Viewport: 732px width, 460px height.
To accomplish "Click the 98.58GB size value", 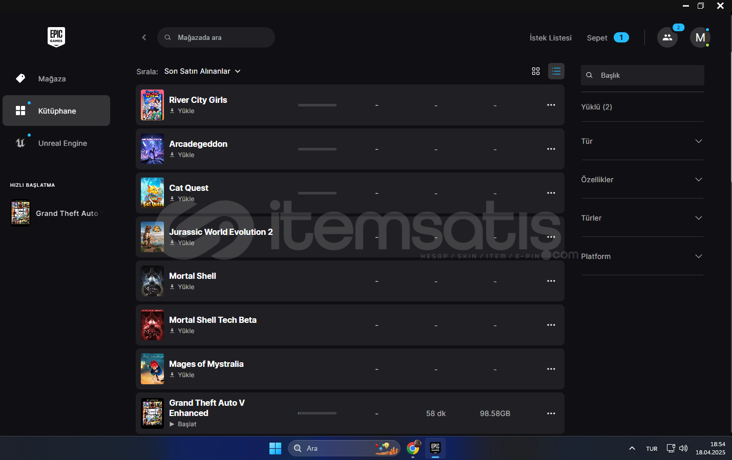I will [495, 413].
